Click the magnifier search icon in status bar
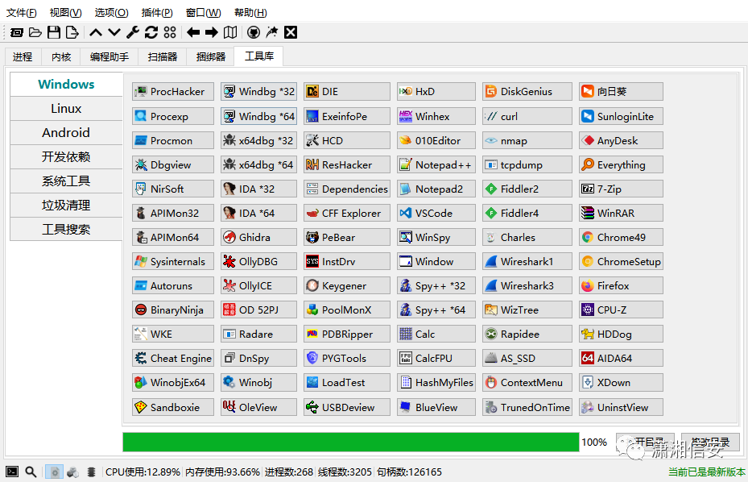 31,472
